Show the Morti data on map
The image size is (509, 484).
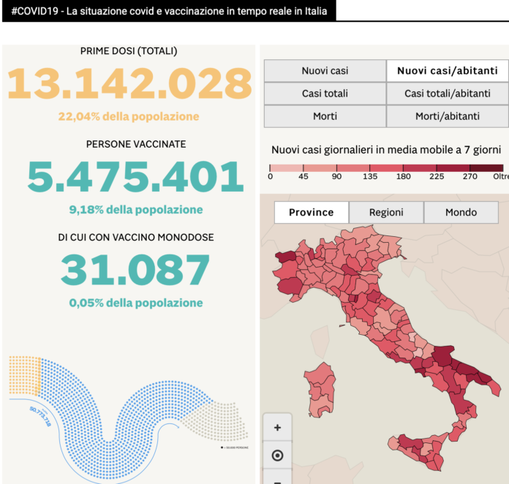pyautogui.click(x=325, y=116)
